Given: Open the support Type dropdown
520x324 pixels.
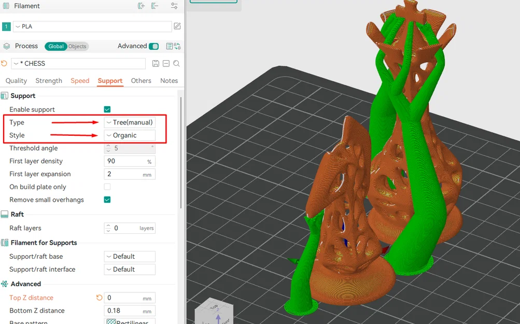Looking at the screenshot, I should [129, 122].
